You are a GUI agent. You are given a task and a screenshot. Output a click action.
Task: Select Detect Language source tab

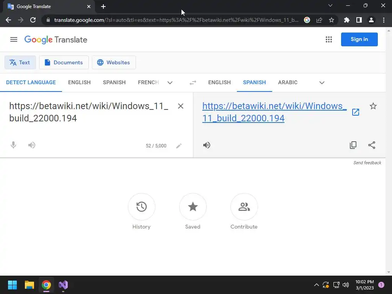point(31,83)
